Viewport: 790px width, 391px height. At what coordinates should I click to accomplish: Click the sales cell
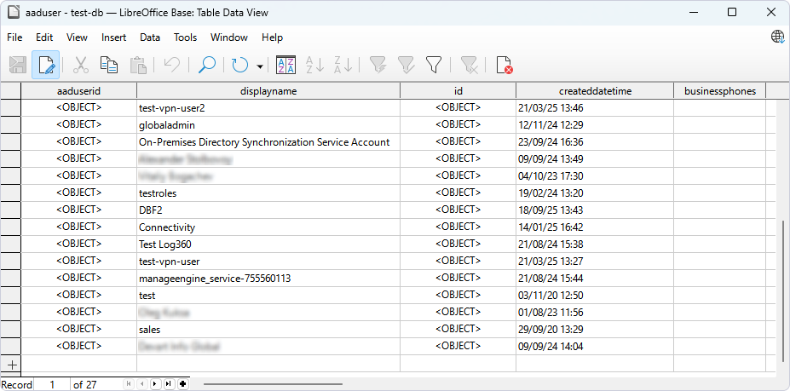click(x=268, y=330)
